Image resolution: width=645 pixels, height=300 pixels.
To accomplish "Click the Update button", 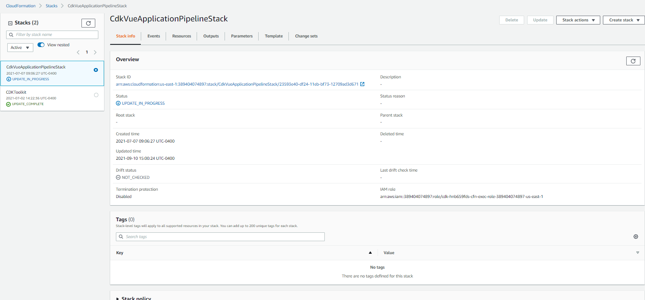I will (x=540, y=20).
